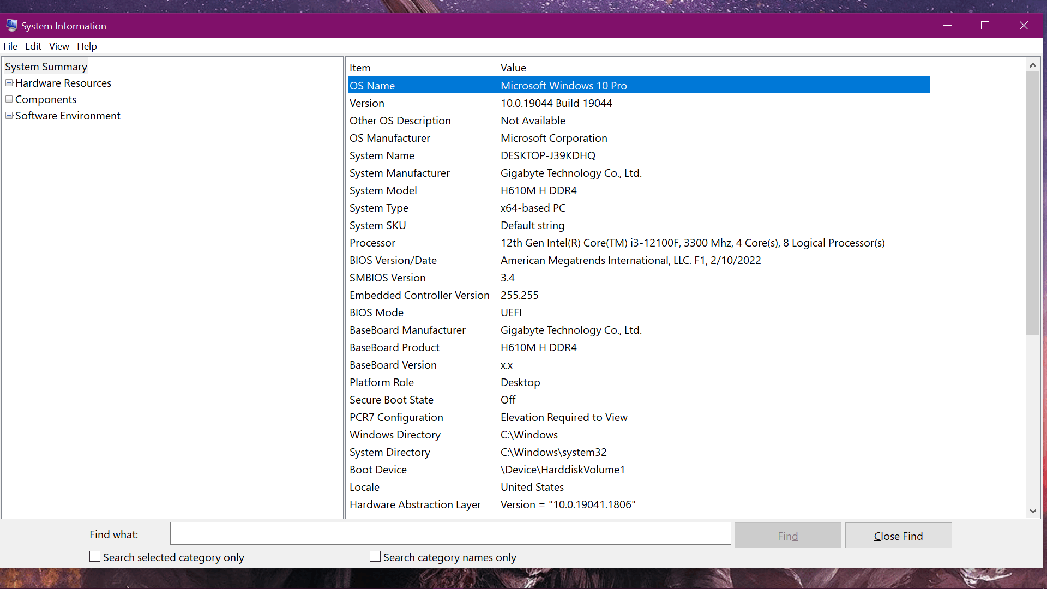Minimize the System Information window
This screenshot has height=589, width=1047.
[947, 26]
